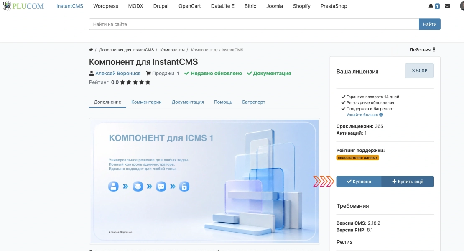This screenshot has height=251, width=464.
Task: Click the info icon next to Узнайте больше
Action: tap(381, 115)
